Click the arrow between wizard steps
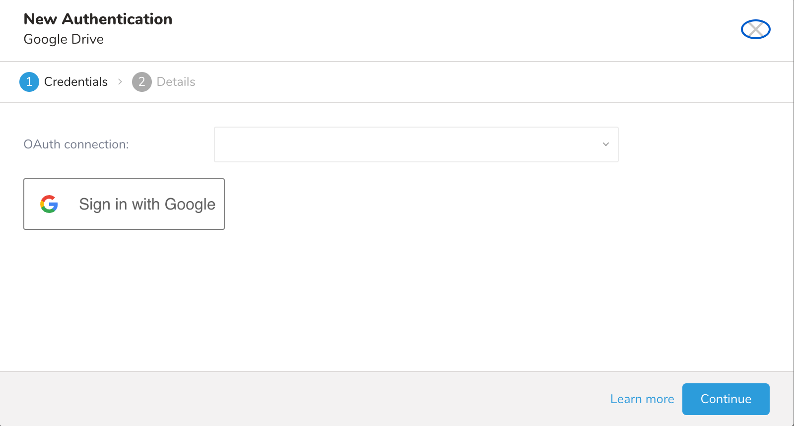 [x=120, y=82]
